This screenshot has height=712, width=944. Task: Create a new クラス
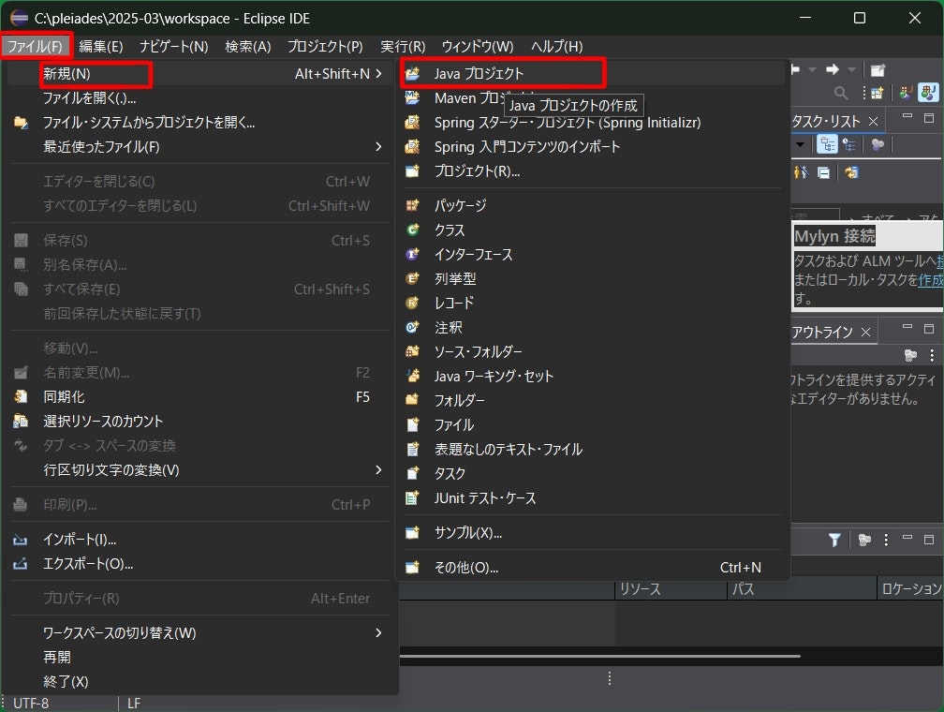593,230
